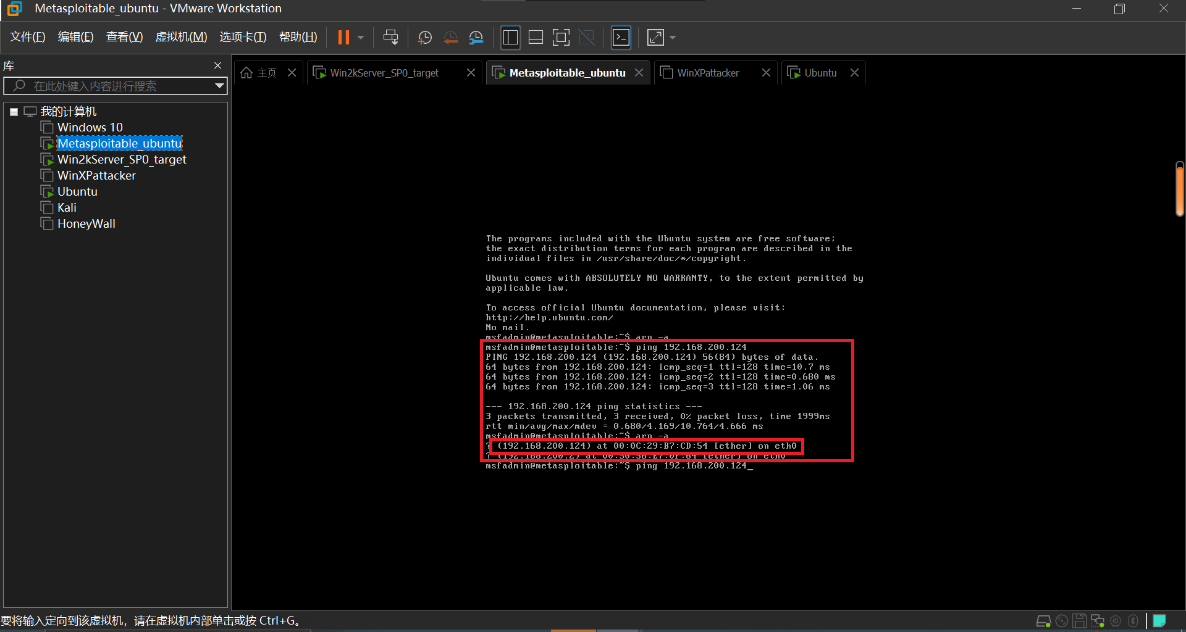Select Ubuntu in the library tree
The width and height of the screenshot is (1186, 632).
pos(77,191)
